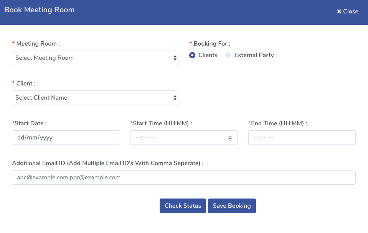Image resolution: width=368 pixels, height=233 pixels.
Task: Click the Meeting Room dropdown arrows
Action: coord(175,58)
